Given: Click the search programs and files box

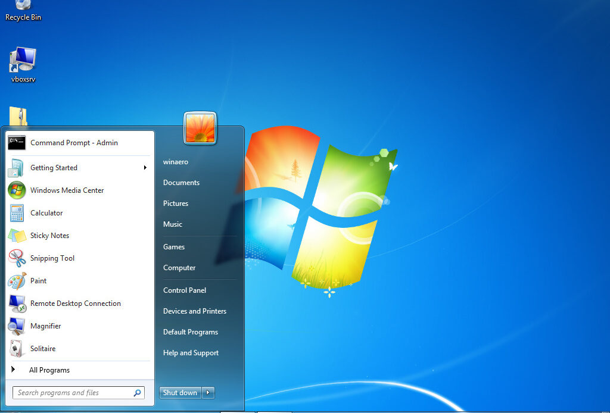Looking at the screenshot, I should pos(71,393).
